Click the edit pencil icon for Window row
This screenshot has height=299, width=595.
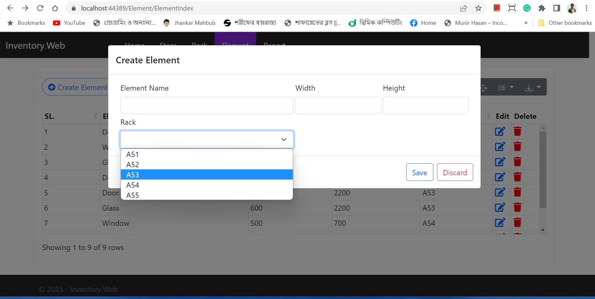tap(500, 222)
